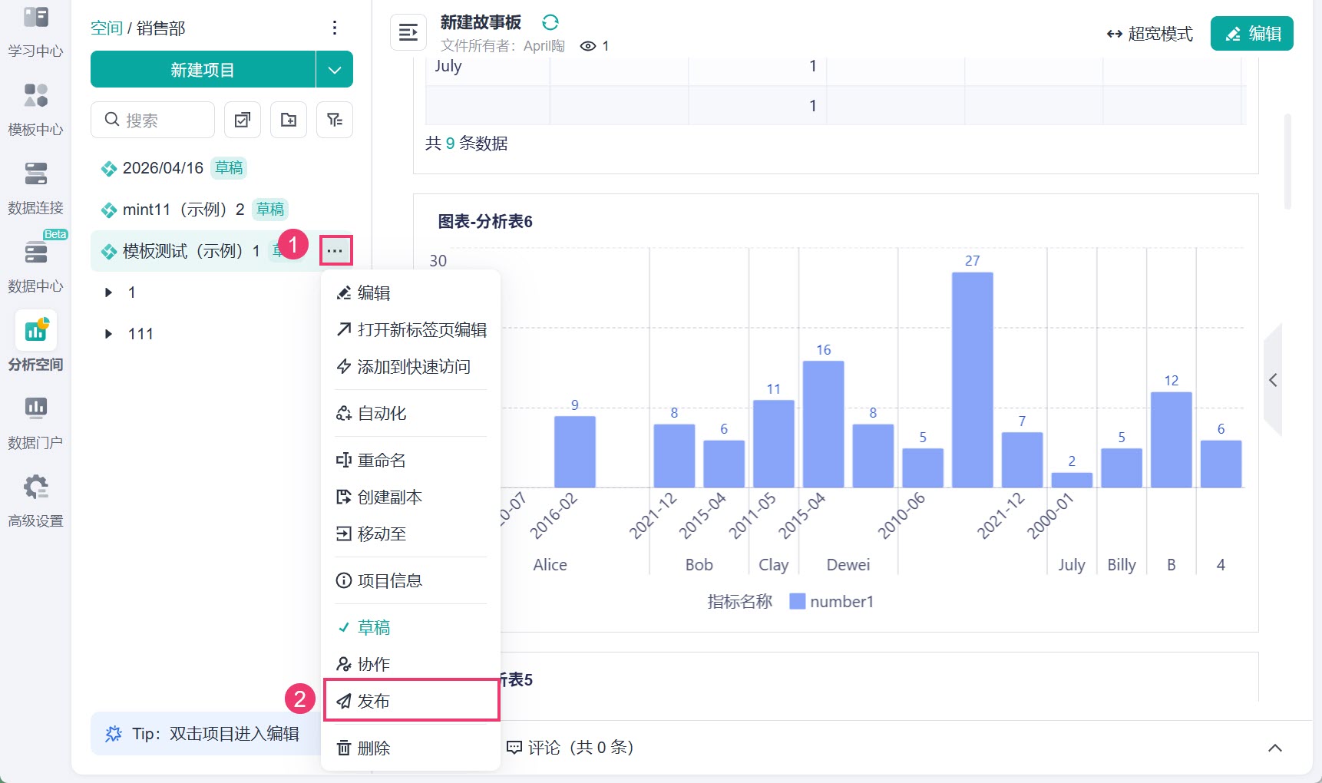Open 数据门户 in the sidebar
Image resolution: width=1322 pixels, height=783 pixels.
coord(35,422)
